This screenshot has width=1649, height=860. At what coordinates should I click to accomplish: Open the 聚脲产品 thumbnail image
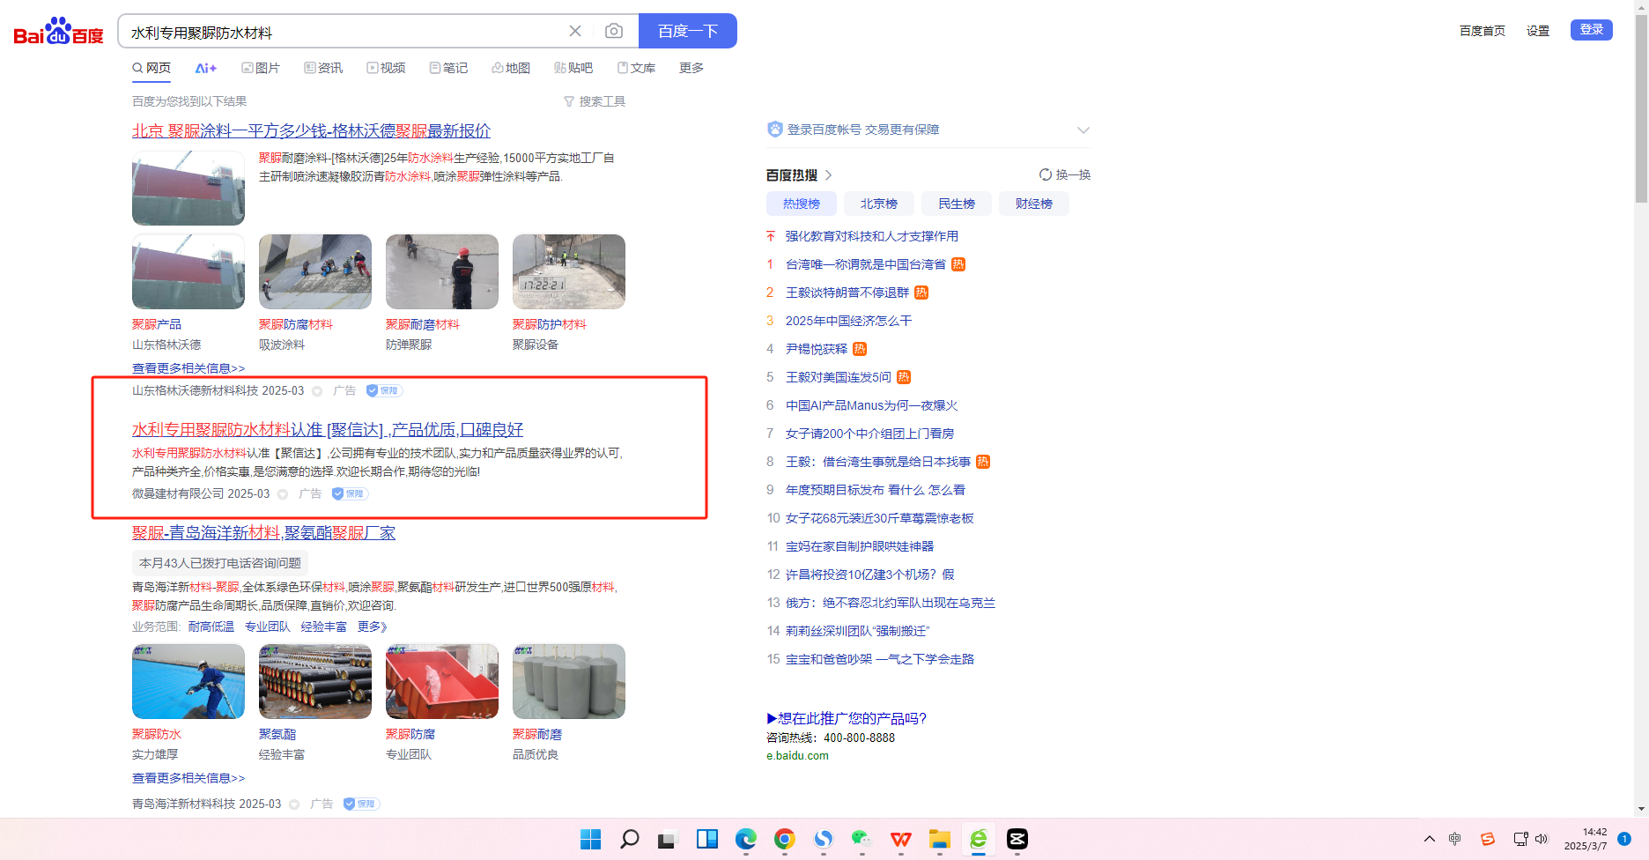(x=189, y=271)
